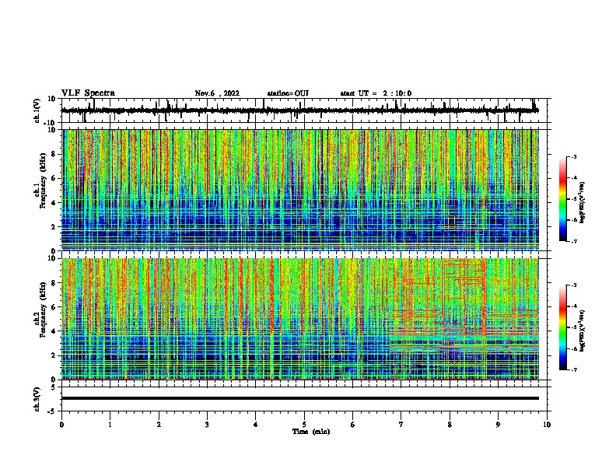Click the ch.1 spectrogram "4" kHz tick label
This screenshot has width=616, height=476.
[x=54, y=203]
